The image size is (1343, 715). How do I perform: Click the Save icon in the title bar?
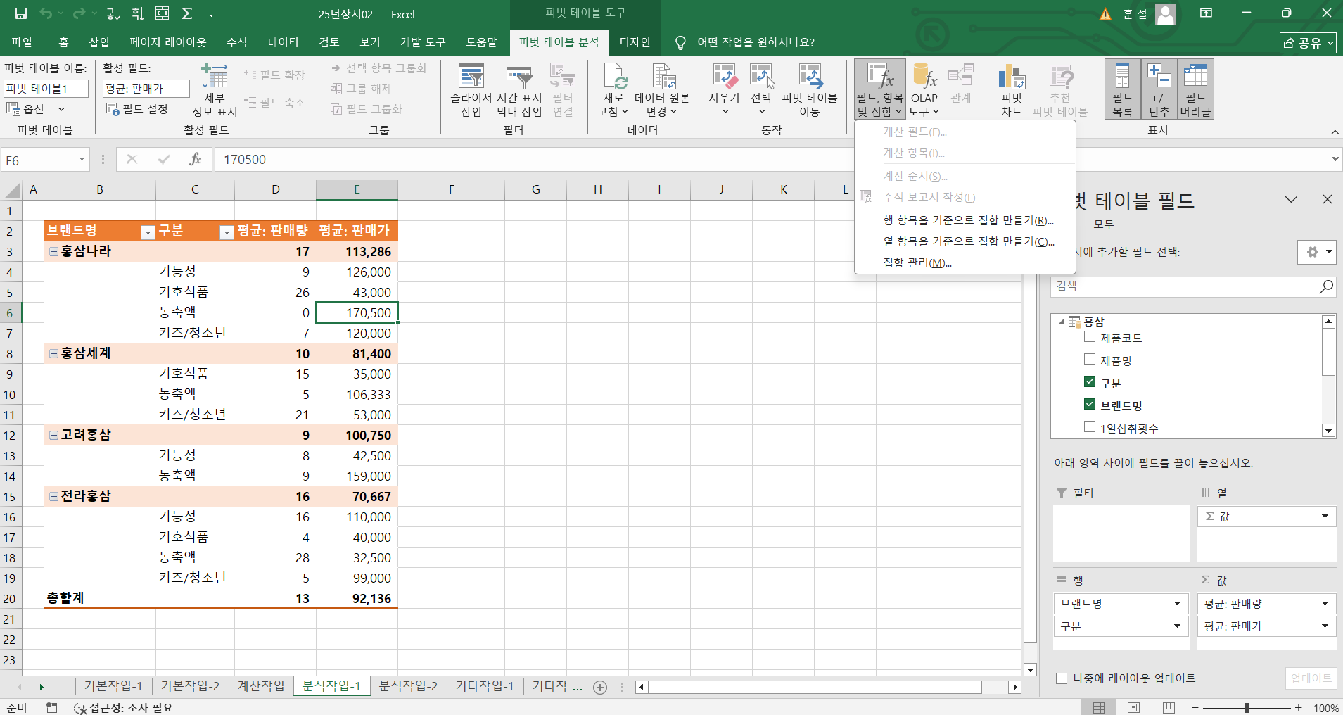coord(21,13)
